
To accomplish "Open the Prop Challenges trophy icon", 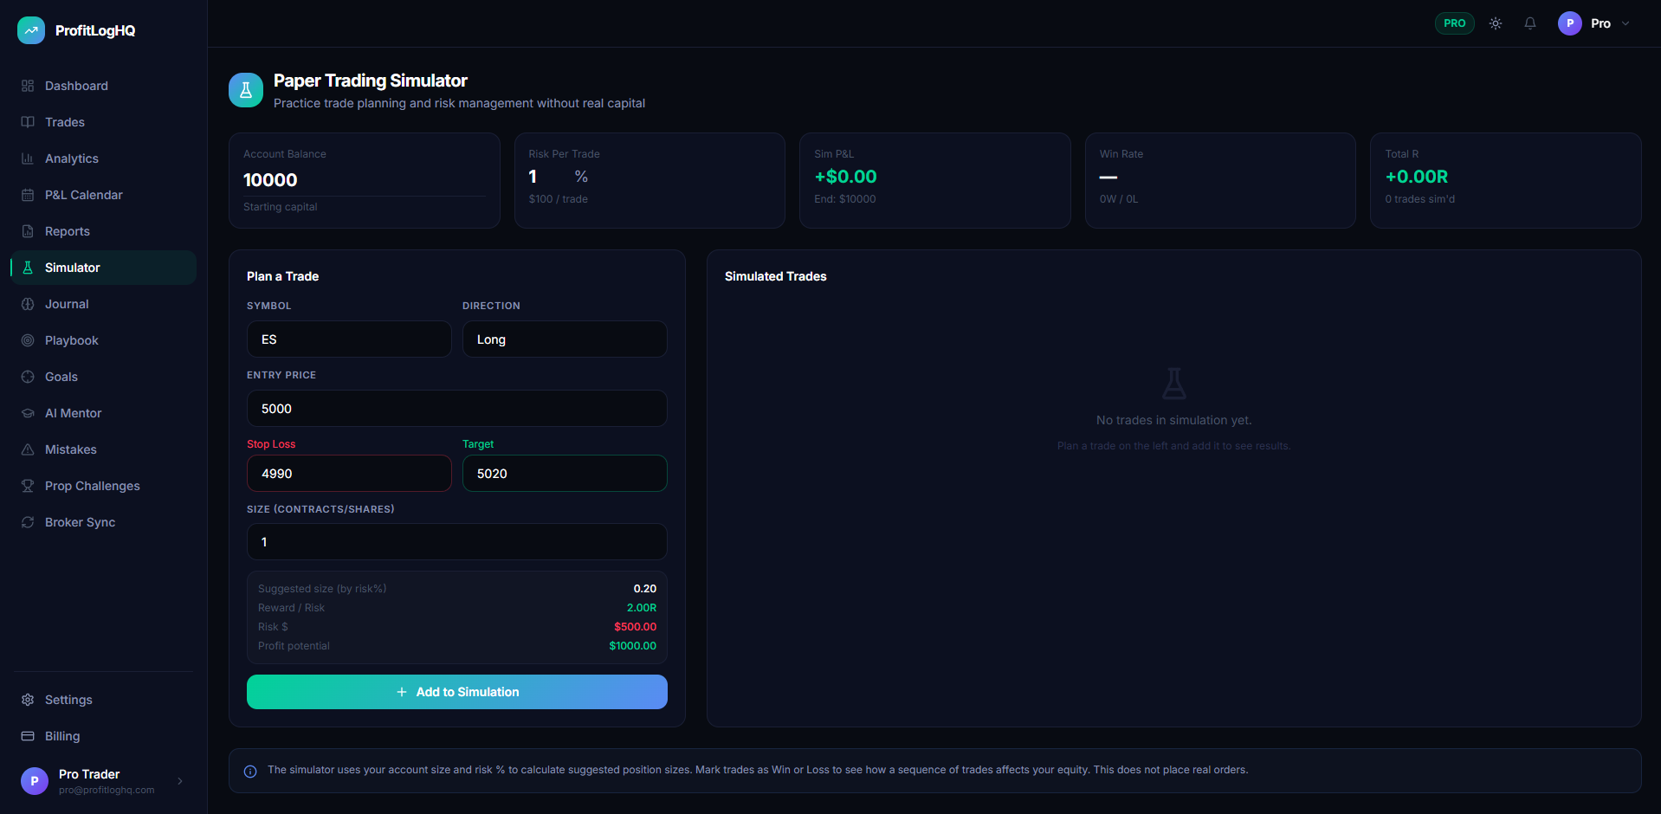I will click(27, 486).
